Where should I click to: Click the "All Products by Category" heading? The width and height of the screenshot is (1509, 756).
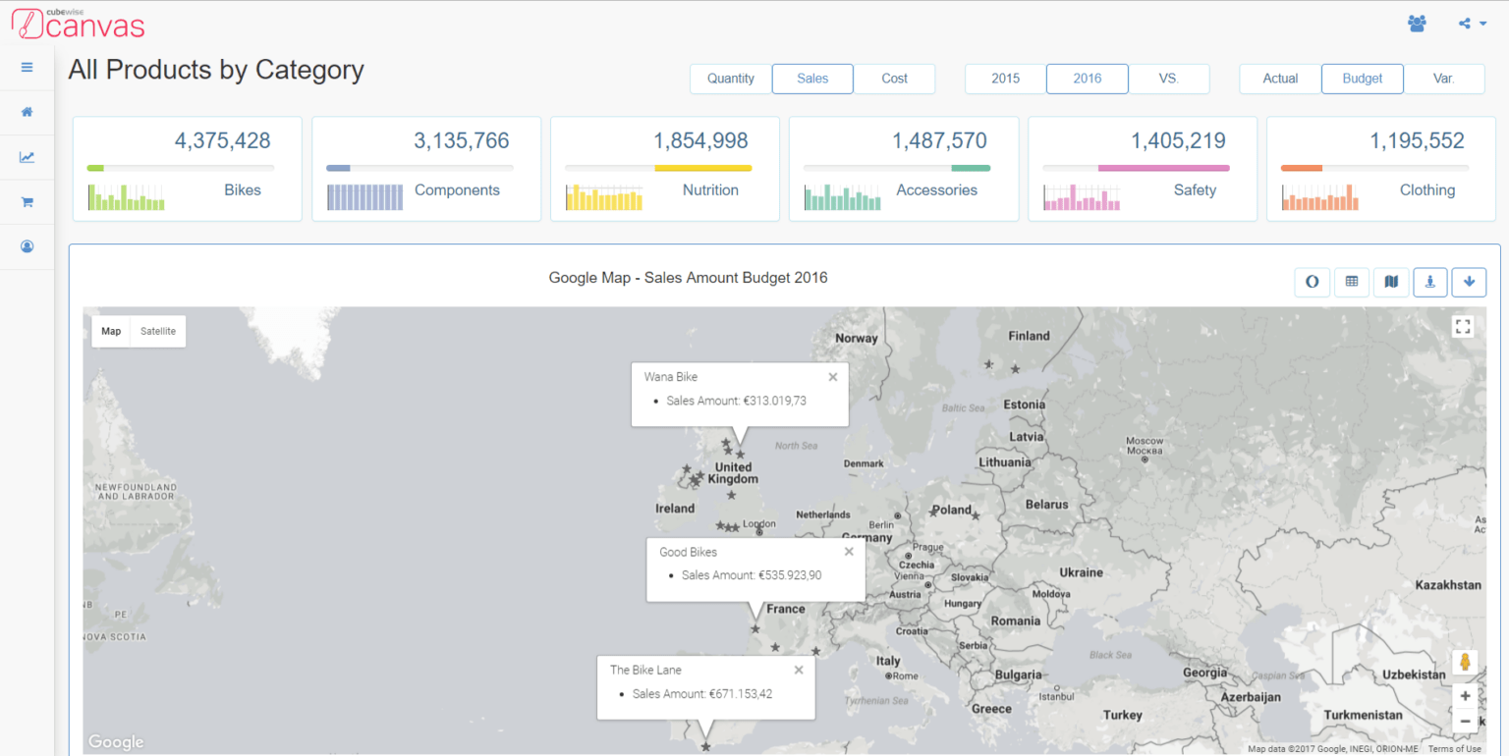(216, 70)
